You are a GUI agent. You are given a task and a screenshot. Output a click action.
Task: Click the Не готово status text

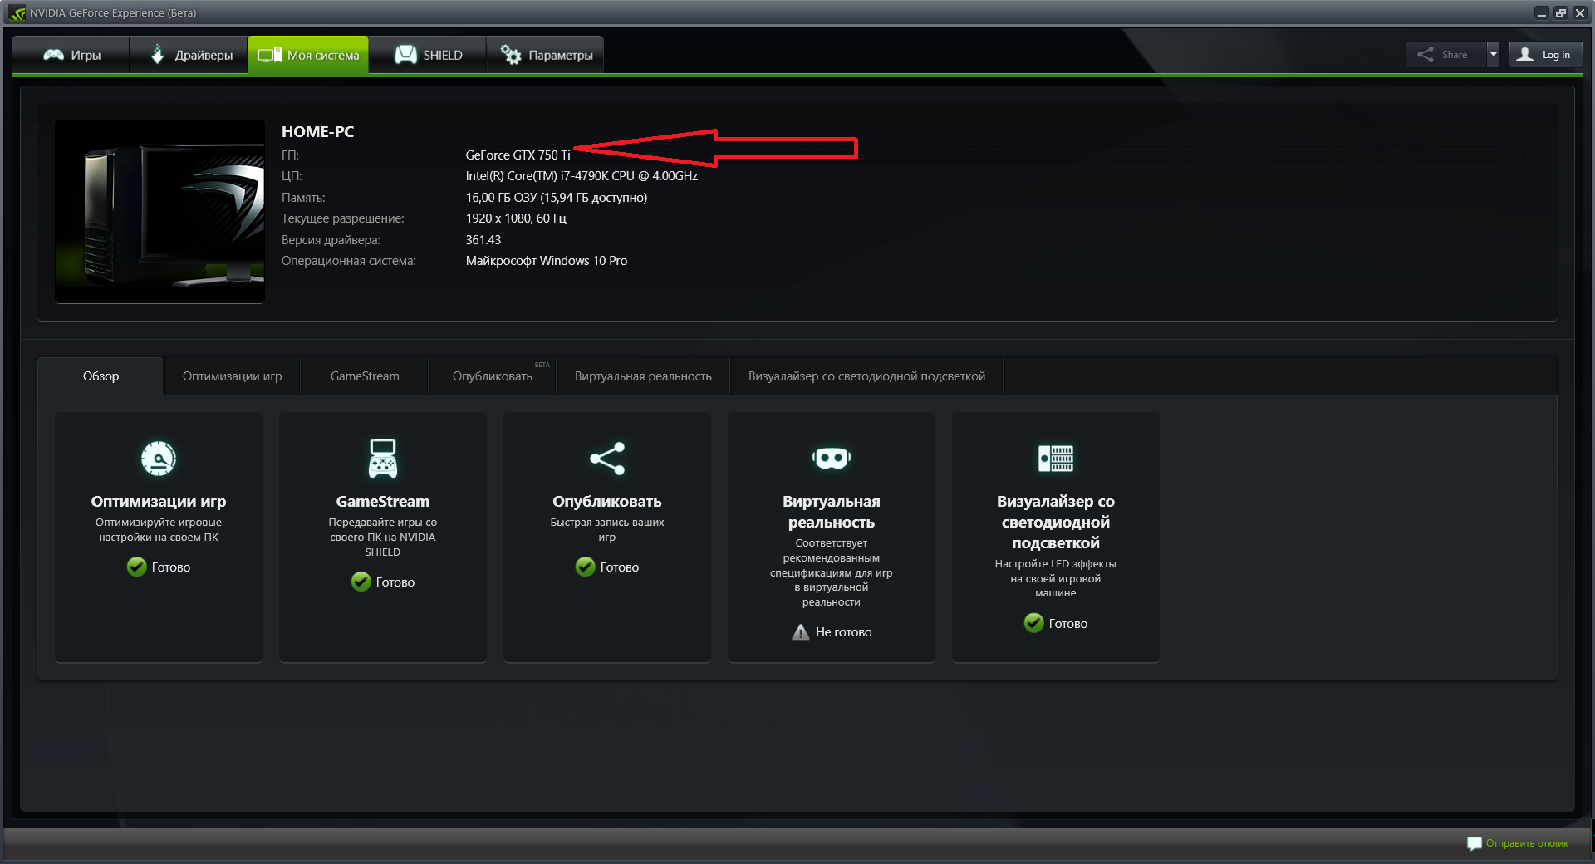point(844,632)
